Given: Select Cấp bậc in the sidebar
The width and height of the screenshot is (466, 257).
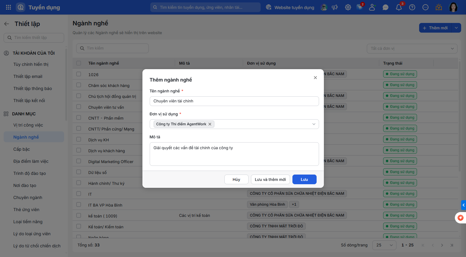Looking at the screenshot, I should coord(21,149).
